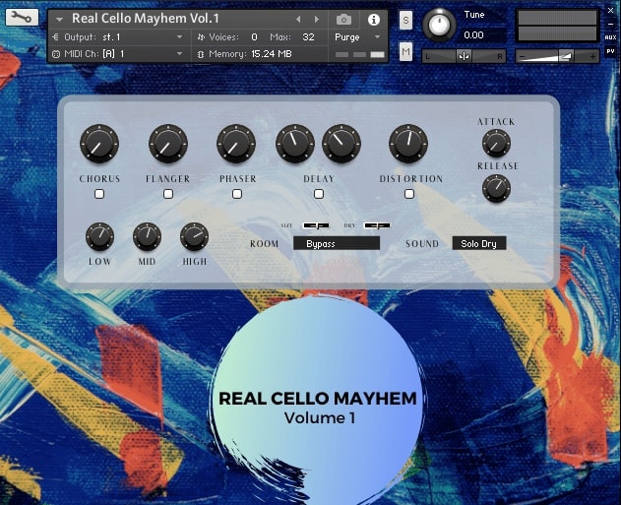Solo the instrument with S button

[406, 20]
